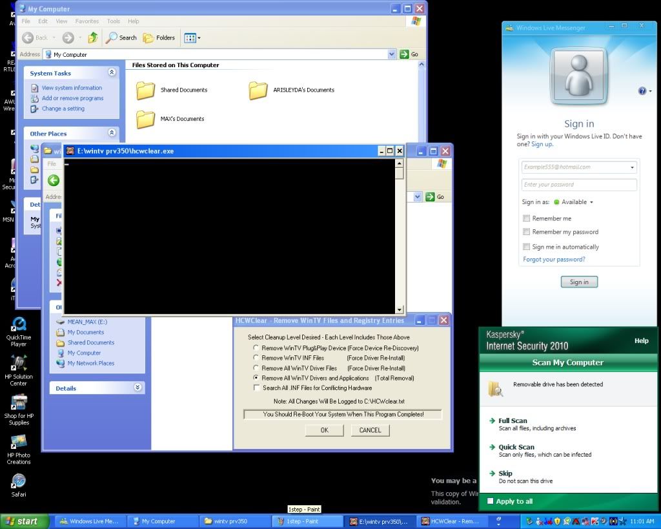Click the Search magnifier in My Computer toolbar
The height and width of the screenshot is (529, 661).
point(111,37)
